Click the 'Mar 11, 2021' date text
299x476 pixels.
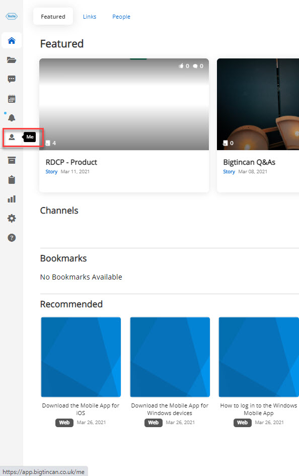tap(75, 172)
